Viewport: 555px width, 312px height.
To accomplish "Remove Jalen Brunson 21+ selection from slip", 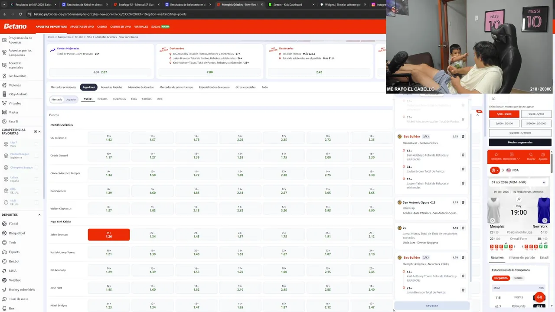I will click(463, 290).
